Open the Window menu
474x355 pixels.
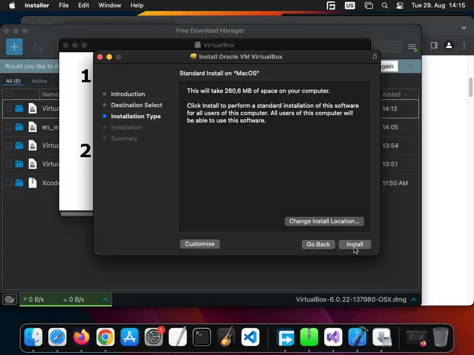110,6
